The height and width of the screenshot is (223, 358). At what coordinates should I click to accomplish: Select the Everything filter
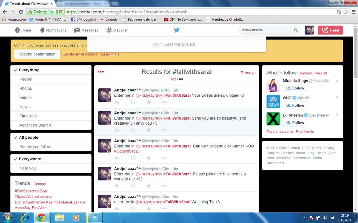pos(51,70)
